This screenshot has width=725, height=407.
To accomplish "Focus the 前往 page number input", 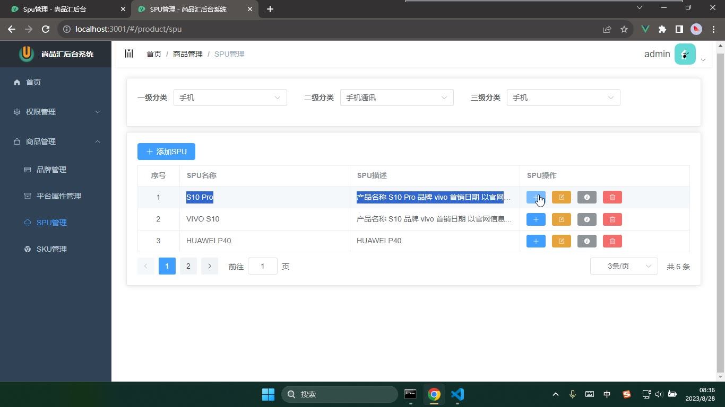I will click(263, 266).
